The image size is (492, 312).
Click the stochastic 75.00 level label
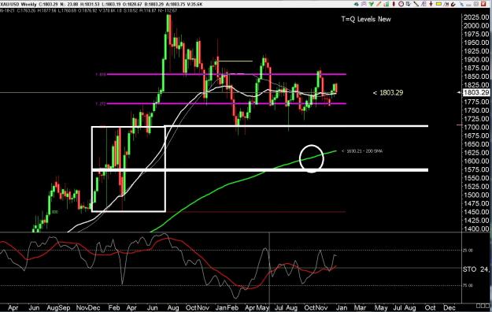click(x=468, y=285)
